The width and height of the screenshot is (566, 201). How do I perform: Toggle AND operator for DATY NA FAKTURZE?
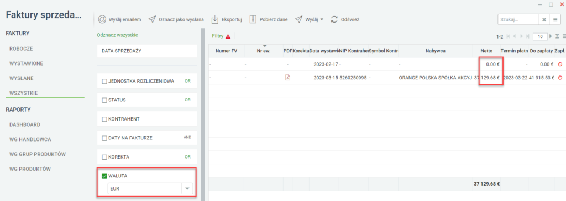click(187, 137)
